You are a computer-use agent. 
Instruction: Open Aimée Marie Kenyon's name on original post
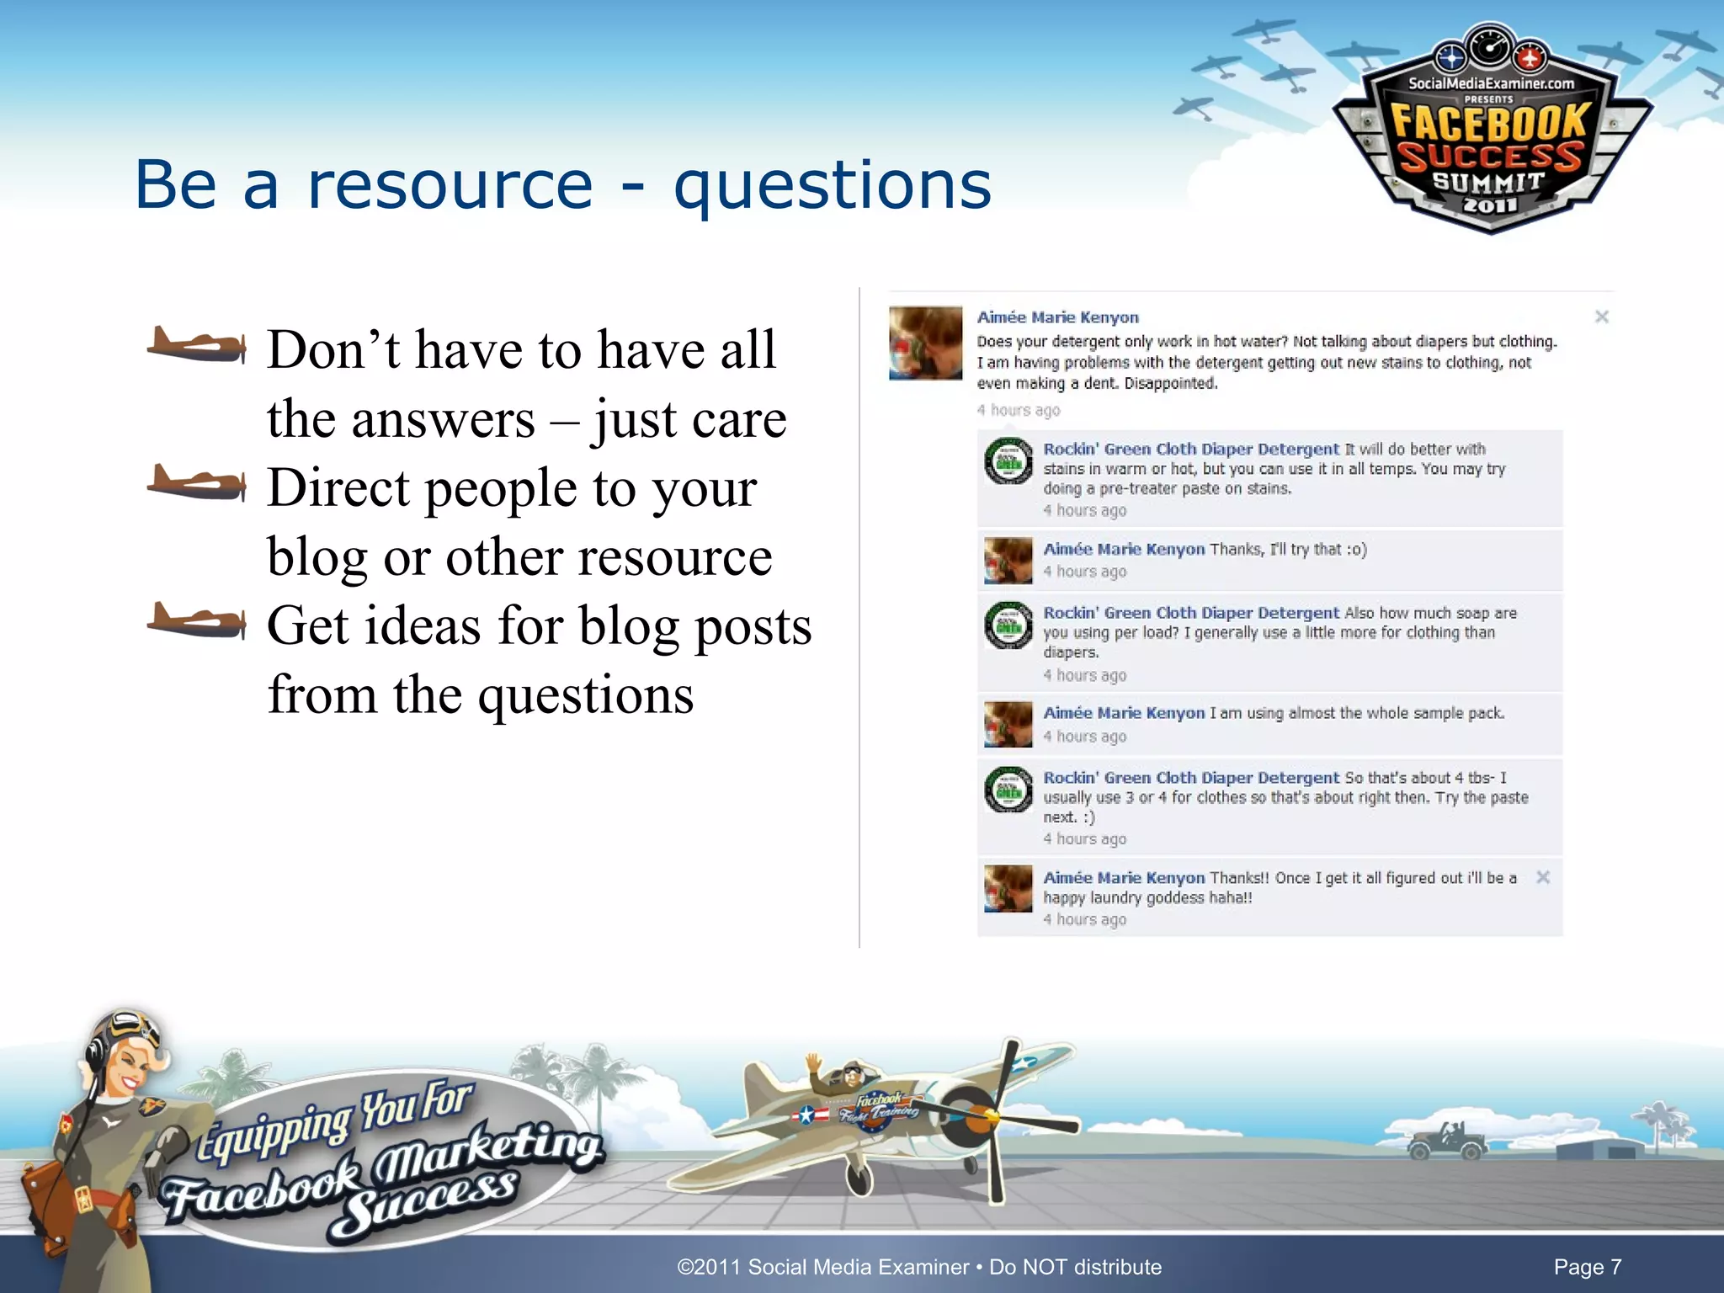coord(1057,317)
